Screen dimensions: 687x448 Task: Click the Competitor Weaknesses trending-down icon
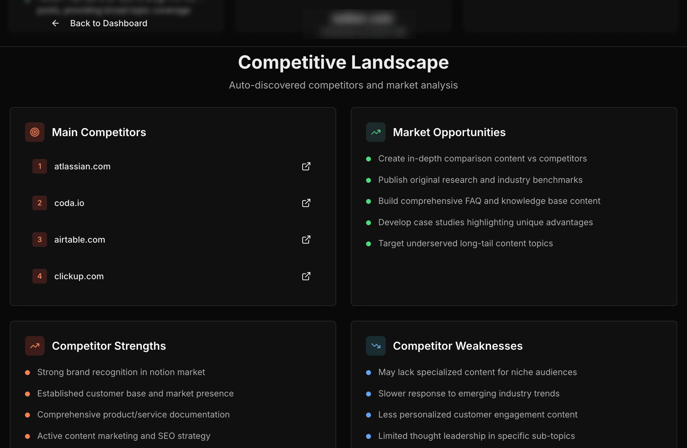coord(376,346)
